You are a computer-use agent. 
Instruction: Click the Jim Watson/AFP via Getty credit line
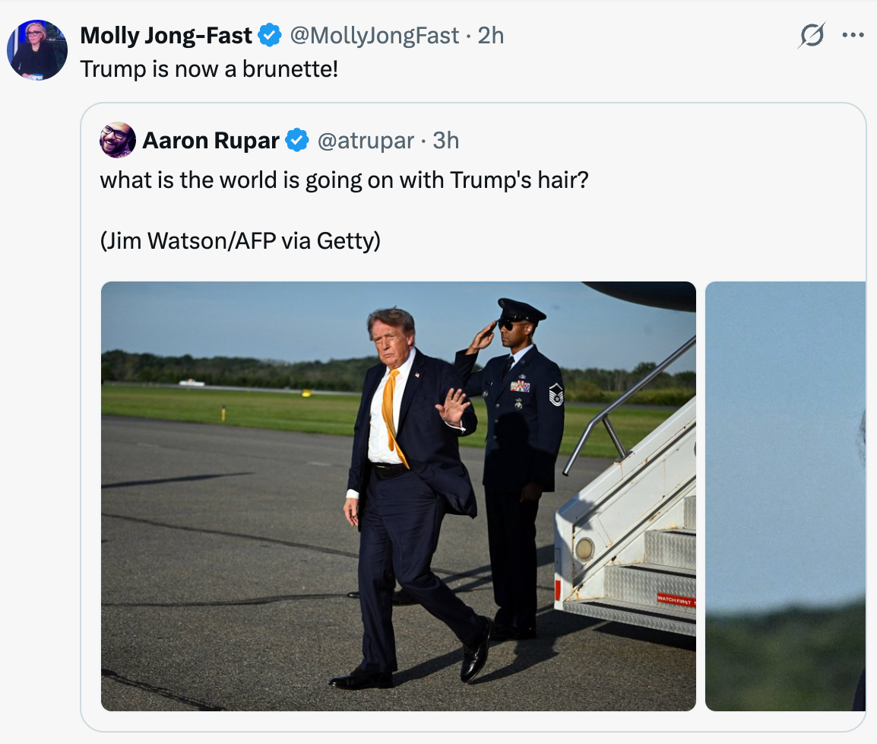[x=240, y=240]
